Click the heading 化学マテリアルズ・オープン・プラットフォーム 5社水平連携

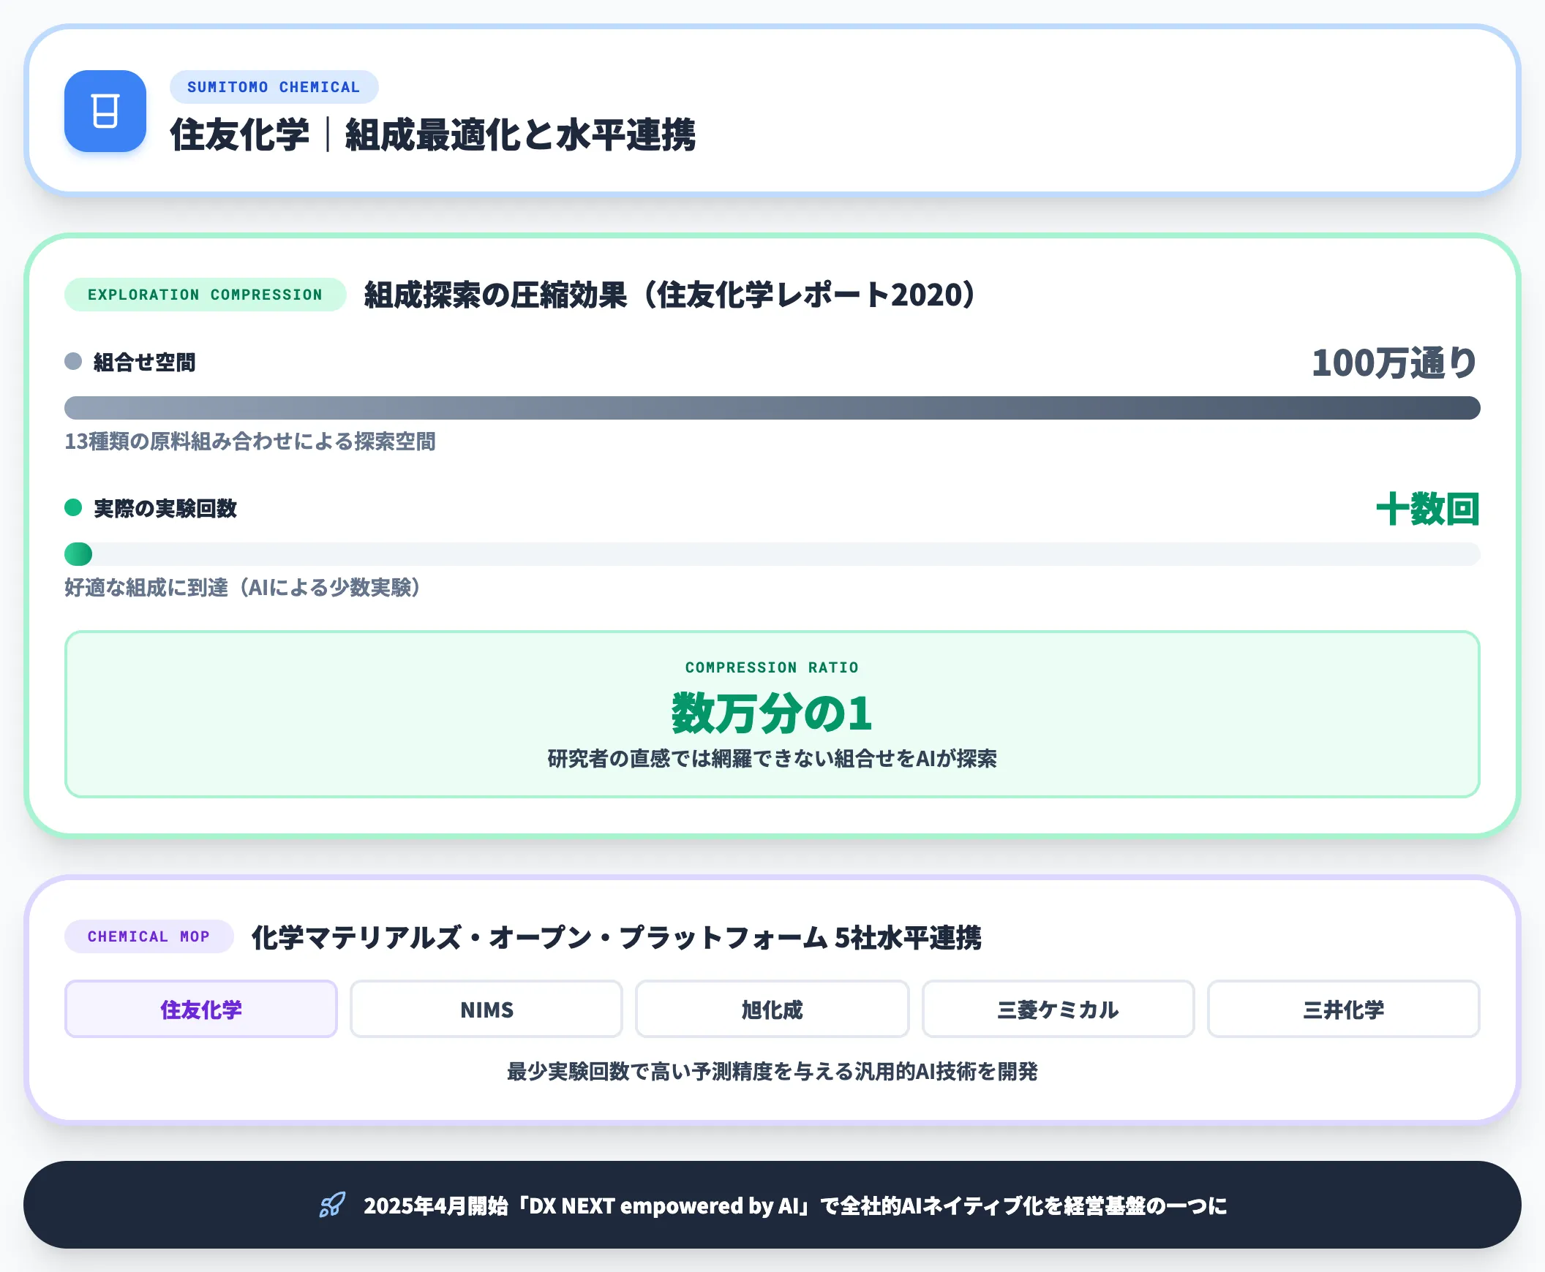pyautogui.click(x=616, y=937)
